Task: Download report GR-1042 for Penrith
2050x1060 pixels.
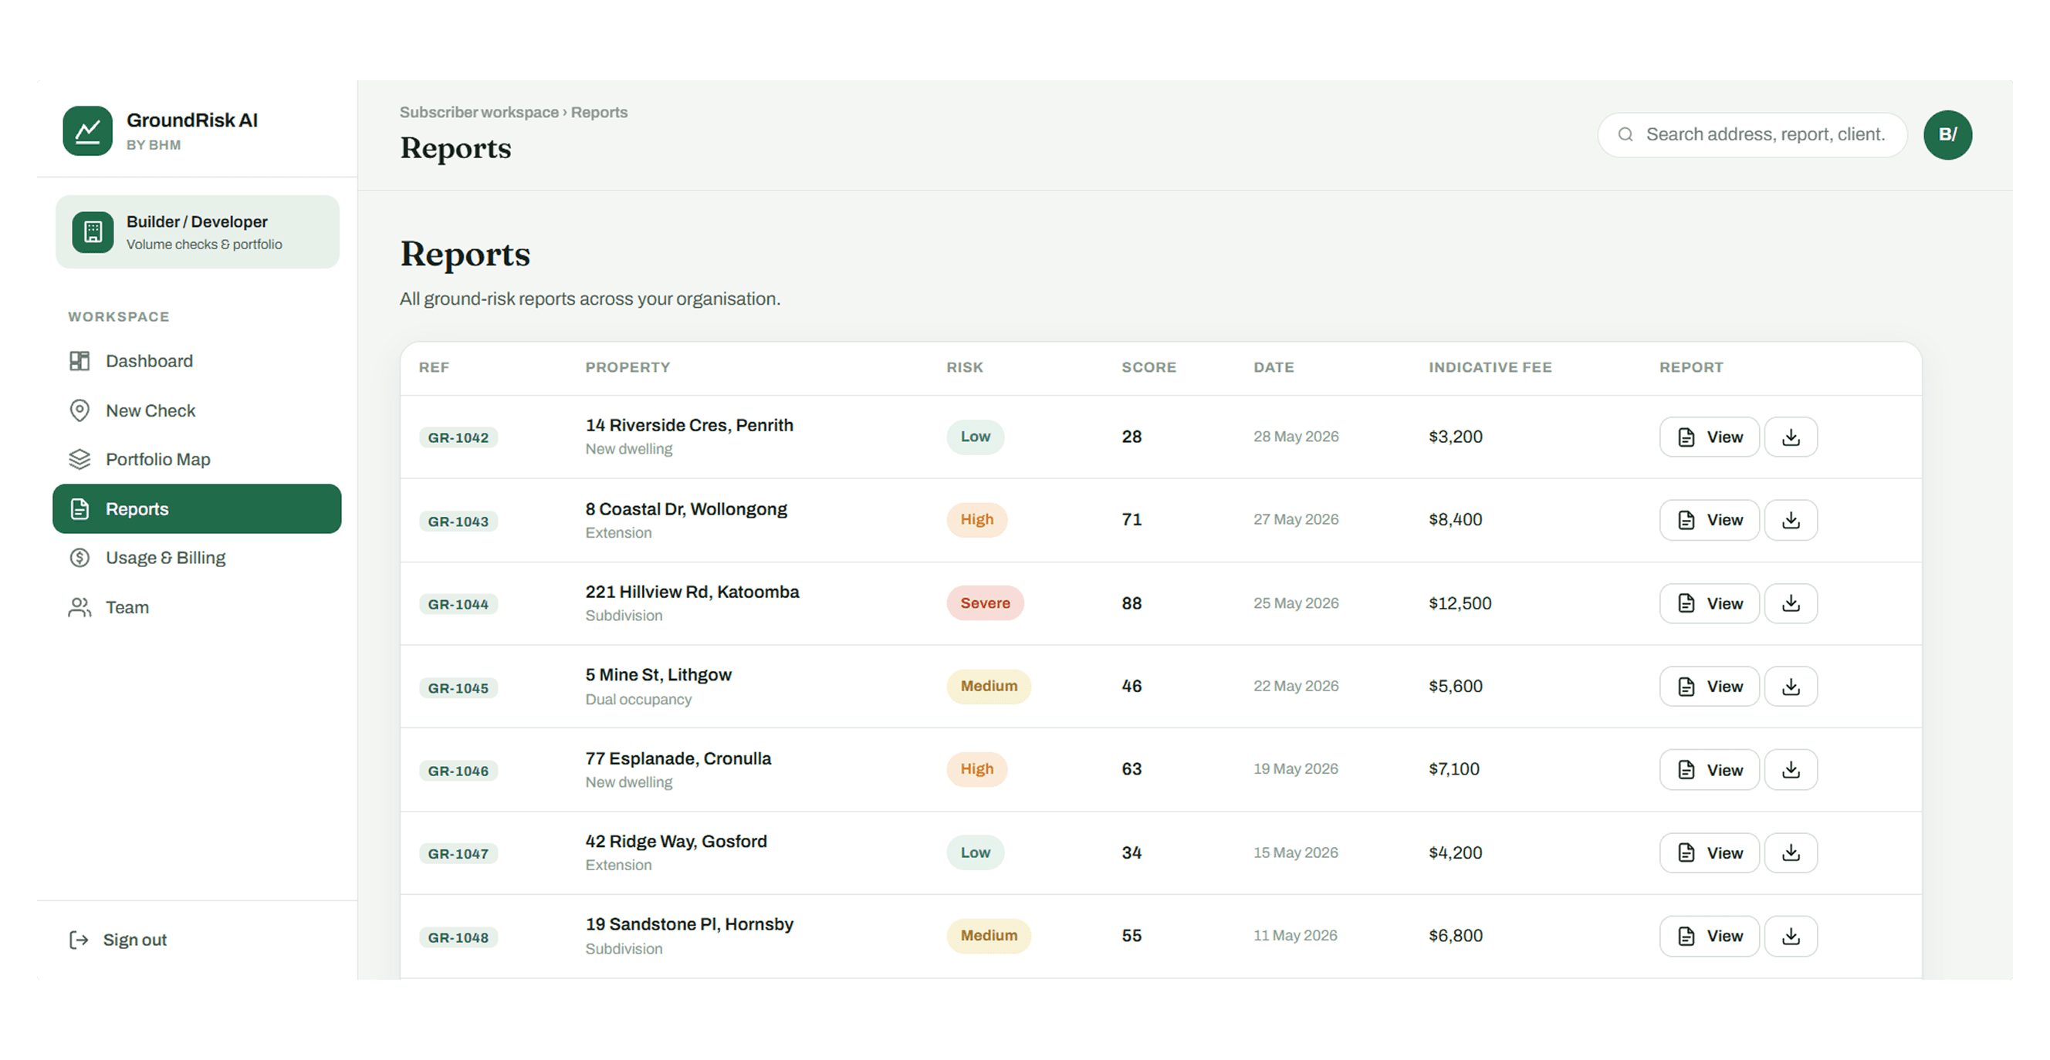Action: point(1791,437)
